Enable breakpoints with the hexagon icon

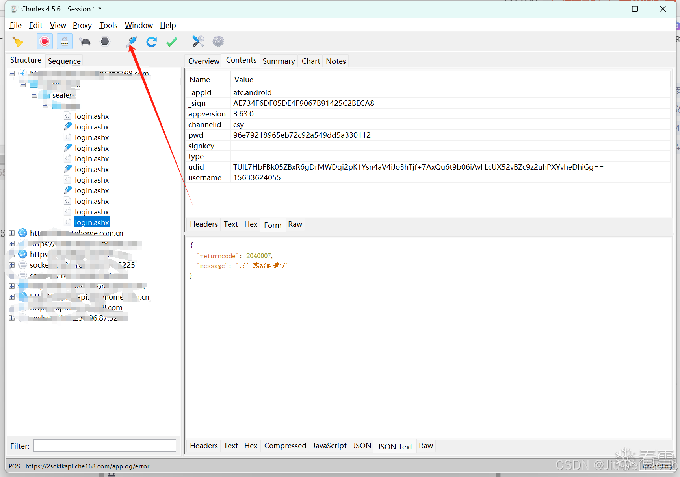coord(105,41)
